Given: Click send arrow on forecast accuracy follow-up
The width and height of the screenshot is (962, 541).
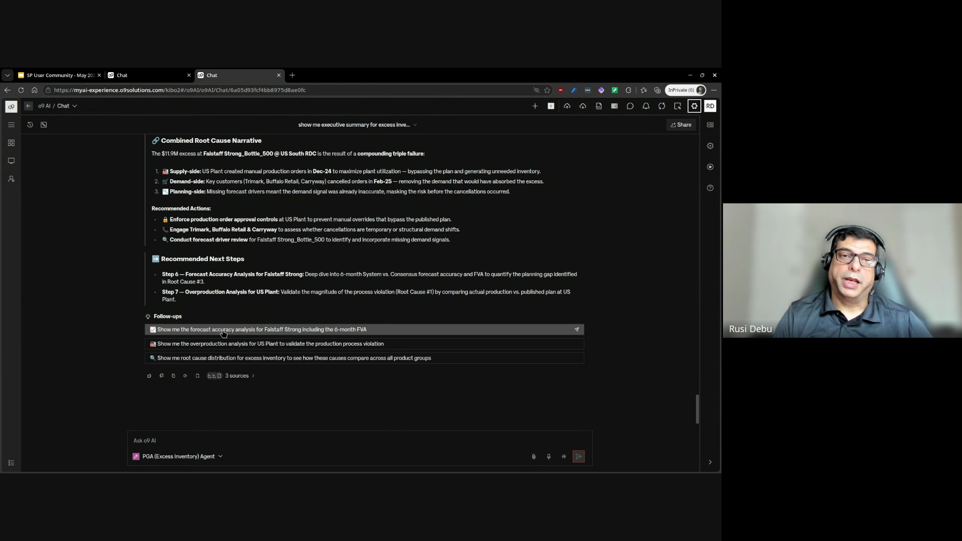Looking at the screenshot, I should click(577, 330).
